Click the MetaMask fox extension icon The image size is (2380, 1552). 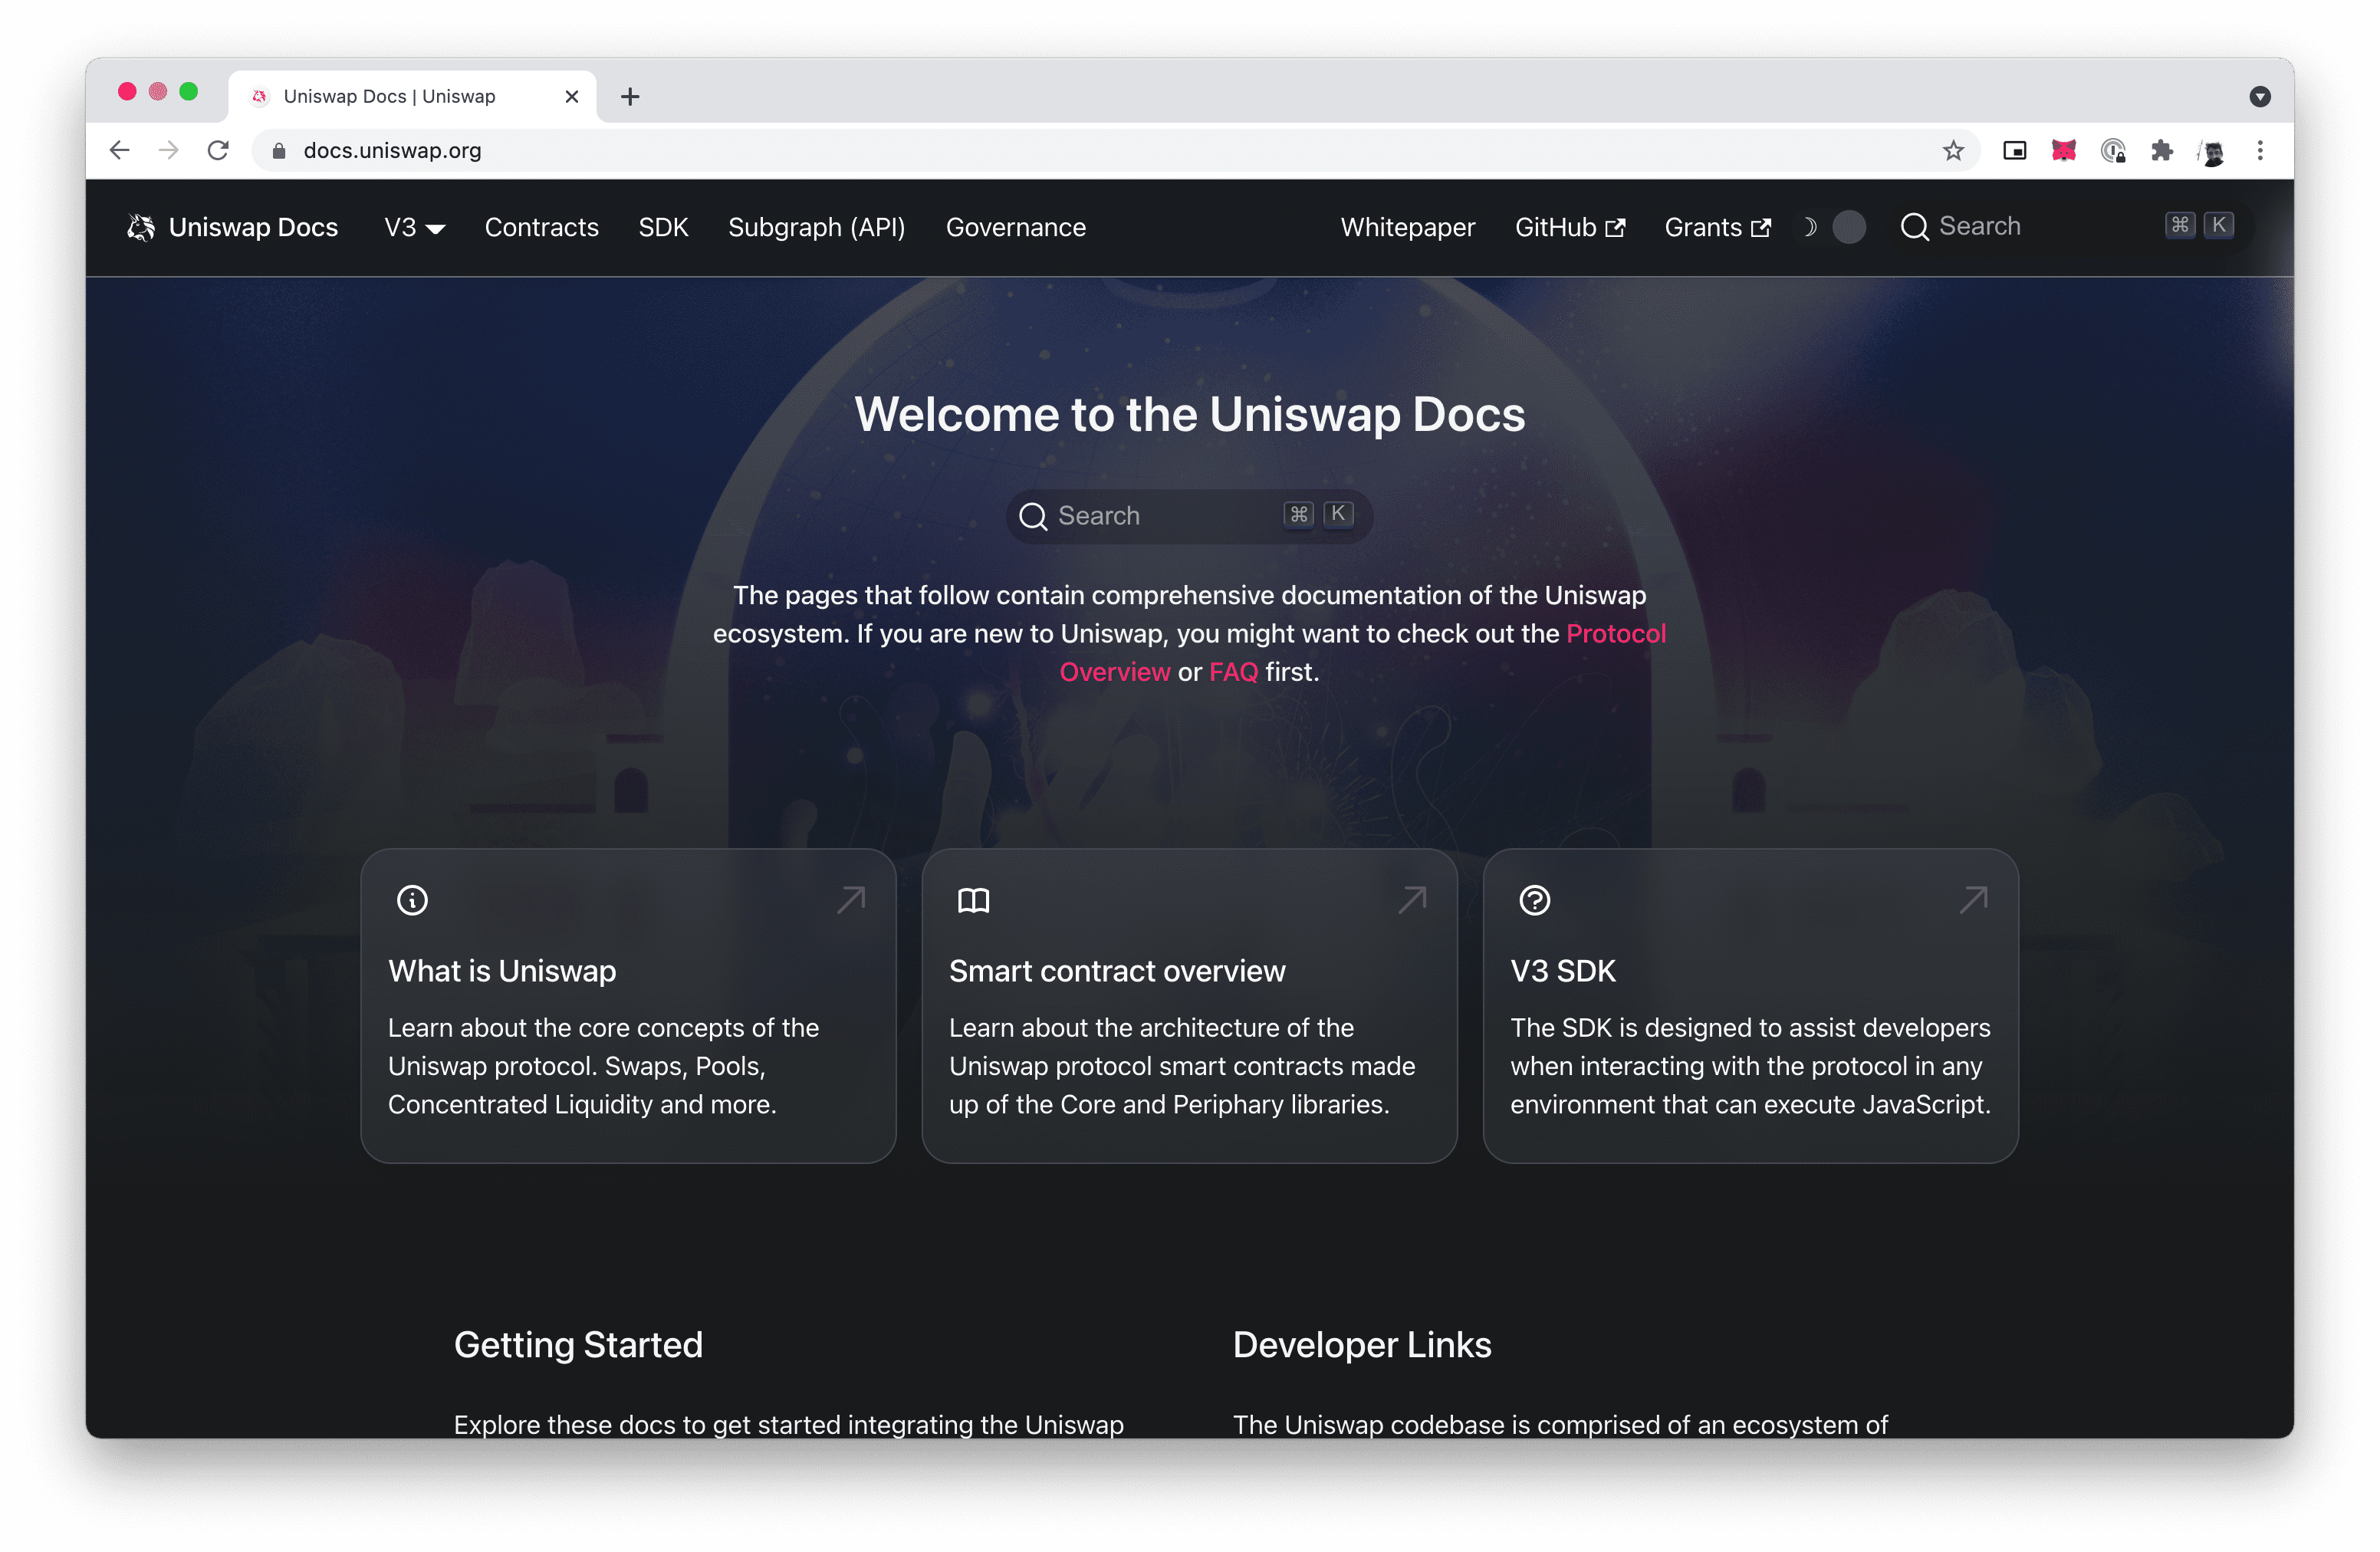tap(2063, 151)
